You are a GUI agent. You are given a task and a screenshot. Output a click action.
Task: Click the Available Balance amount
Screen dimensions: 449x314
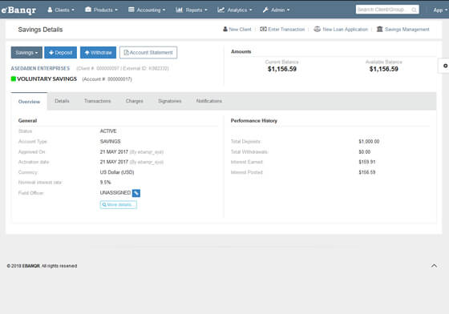point(384,69)
